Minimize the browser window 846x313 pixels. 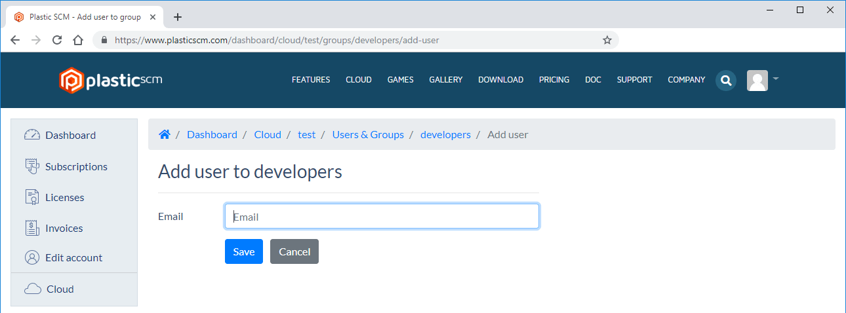(769, 10)
